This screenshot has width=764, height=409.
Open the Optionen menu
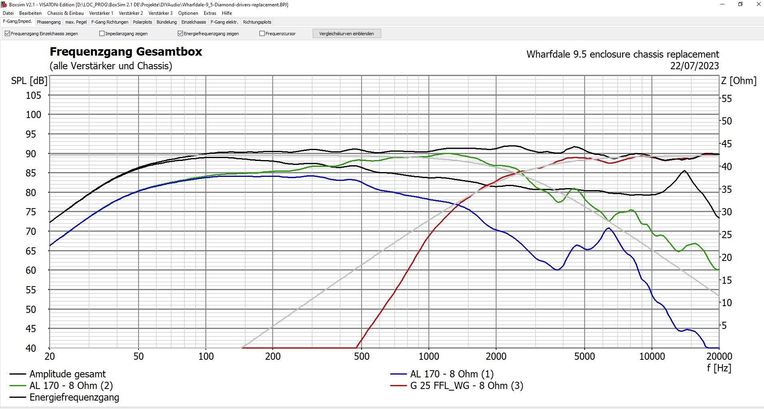point(188,13)
